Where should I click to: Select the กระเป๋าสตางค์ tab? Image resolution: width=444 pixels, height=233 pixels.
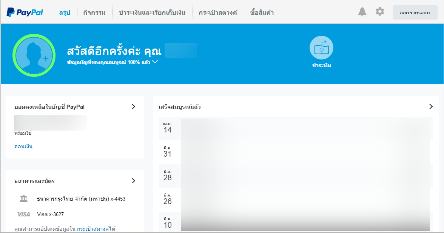[218, 12]
